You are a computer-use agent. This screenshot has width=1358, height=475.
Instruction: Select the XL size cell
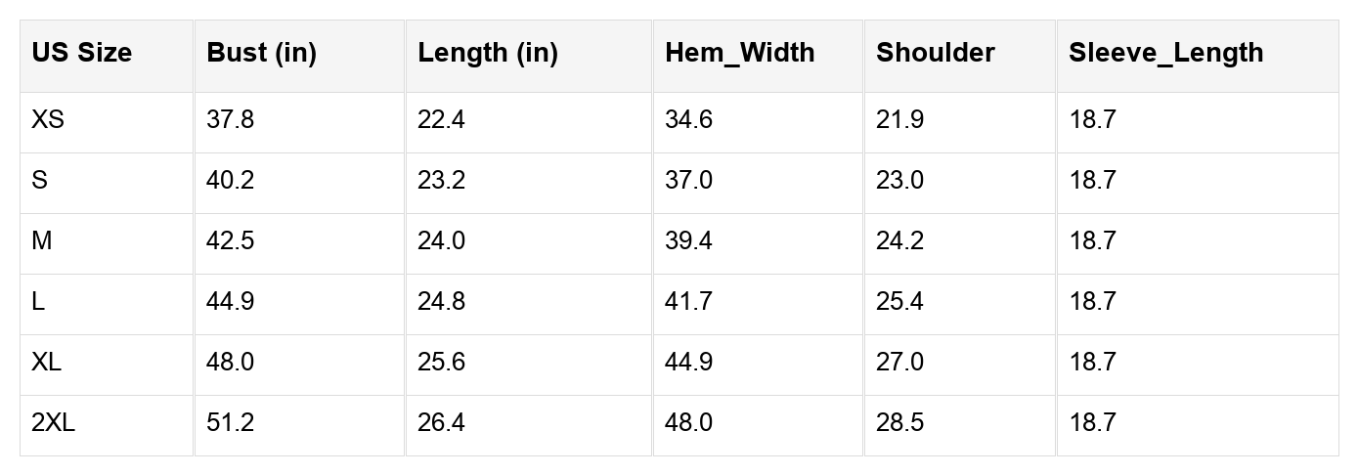point(46,363)
